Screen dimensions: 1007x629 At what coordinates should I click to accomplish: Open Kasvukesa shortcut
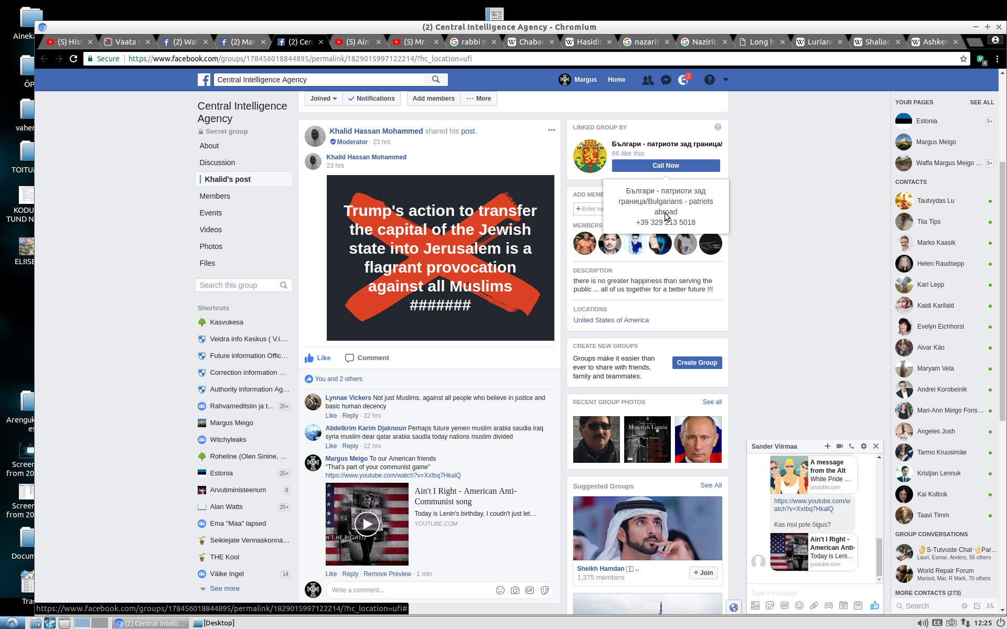pos(227,322)
